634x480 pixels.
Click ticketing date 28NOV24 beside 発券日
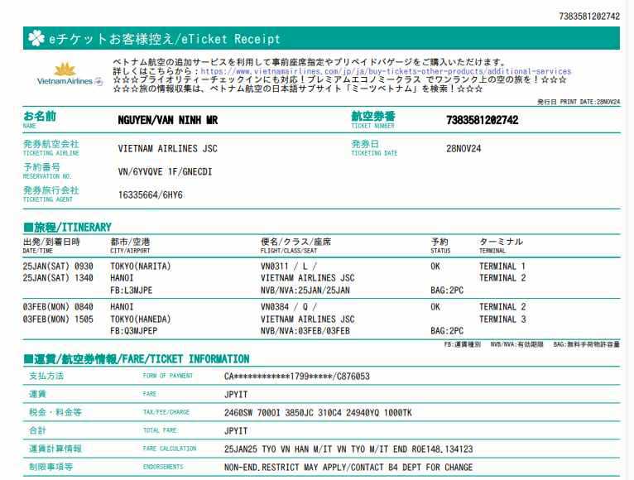click(x=463, y=149)
